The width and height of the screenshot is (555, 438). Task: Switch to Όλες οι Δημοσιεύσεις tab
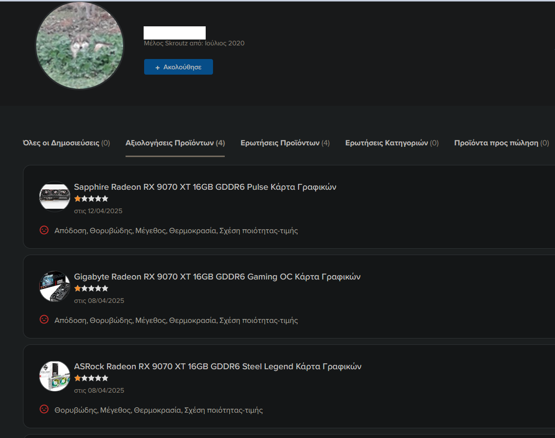point(66,143)
